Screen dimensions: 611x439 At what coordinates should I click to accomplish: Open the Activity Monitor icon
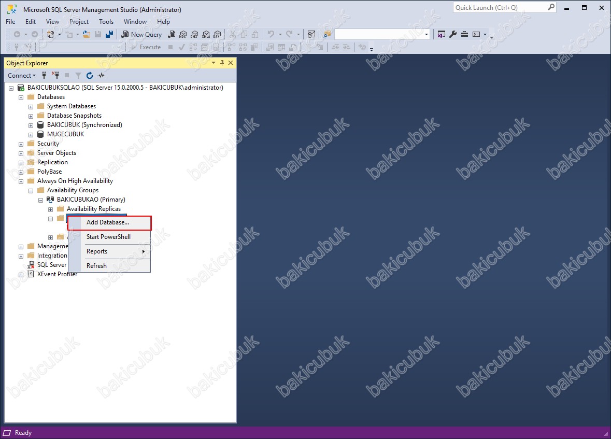[x=311, y=34]
